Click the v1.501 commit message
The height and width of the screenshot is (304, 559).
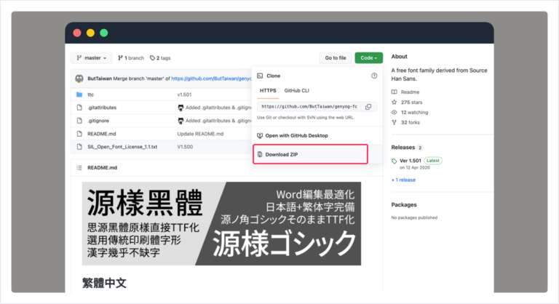[x=184, y=95]
